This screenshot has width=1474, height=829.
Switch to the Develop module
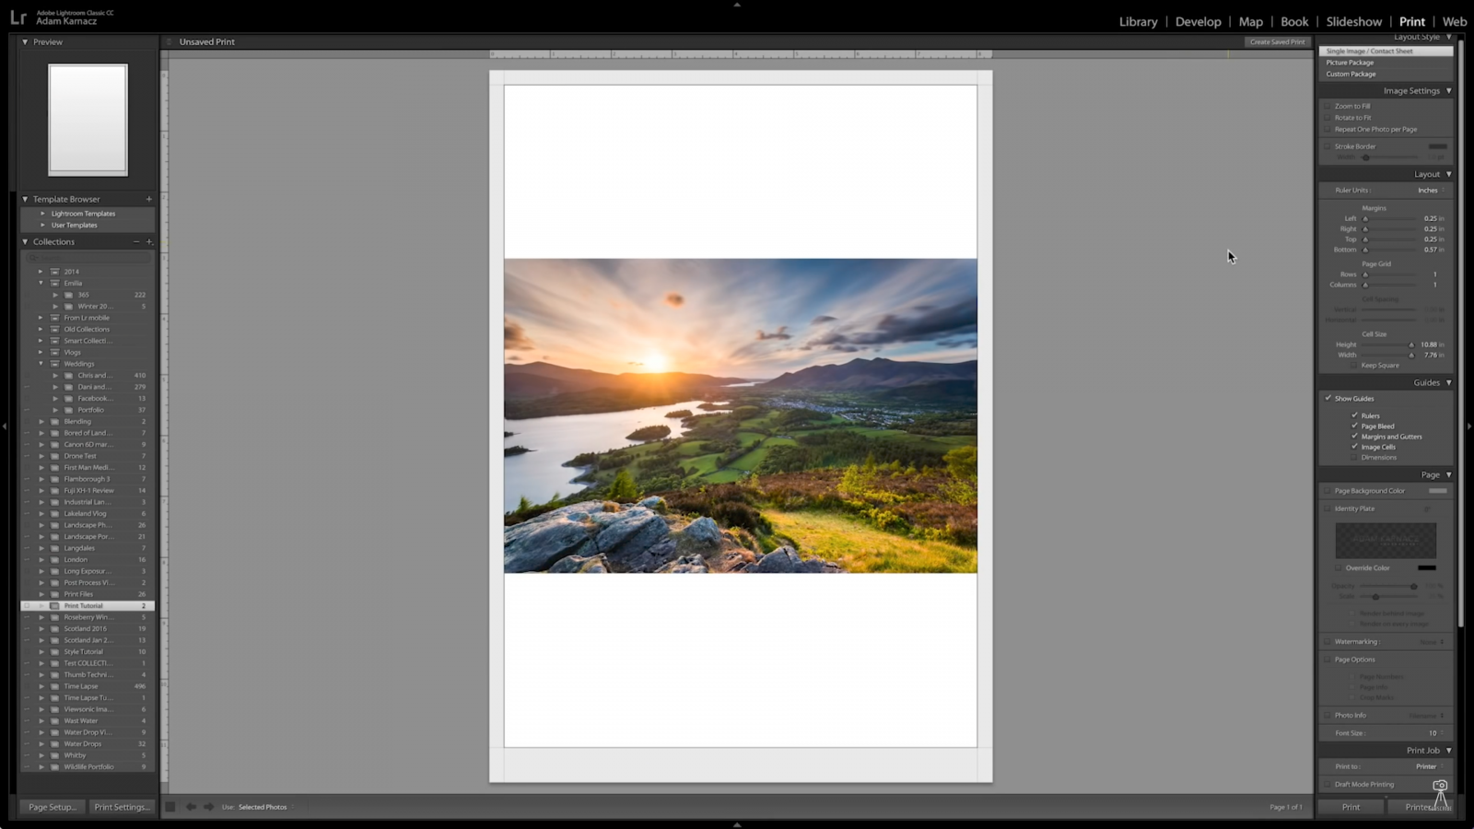(x=1198, y=21)
